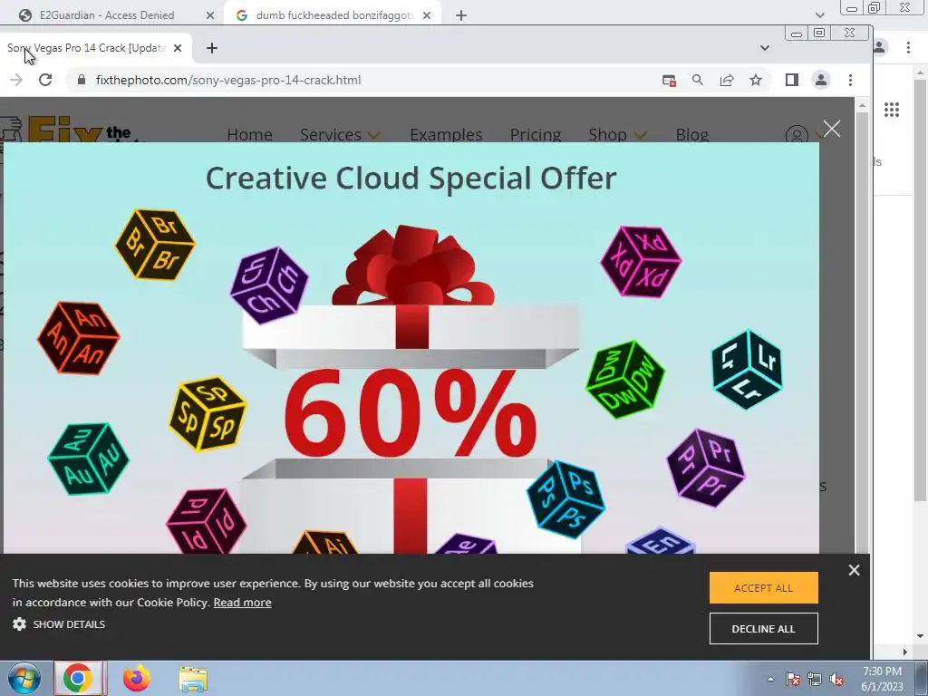Image resolution: width=928 pixels, height=696 pixels.
Task: Open the site user account icon
Action: click(797, 136)
